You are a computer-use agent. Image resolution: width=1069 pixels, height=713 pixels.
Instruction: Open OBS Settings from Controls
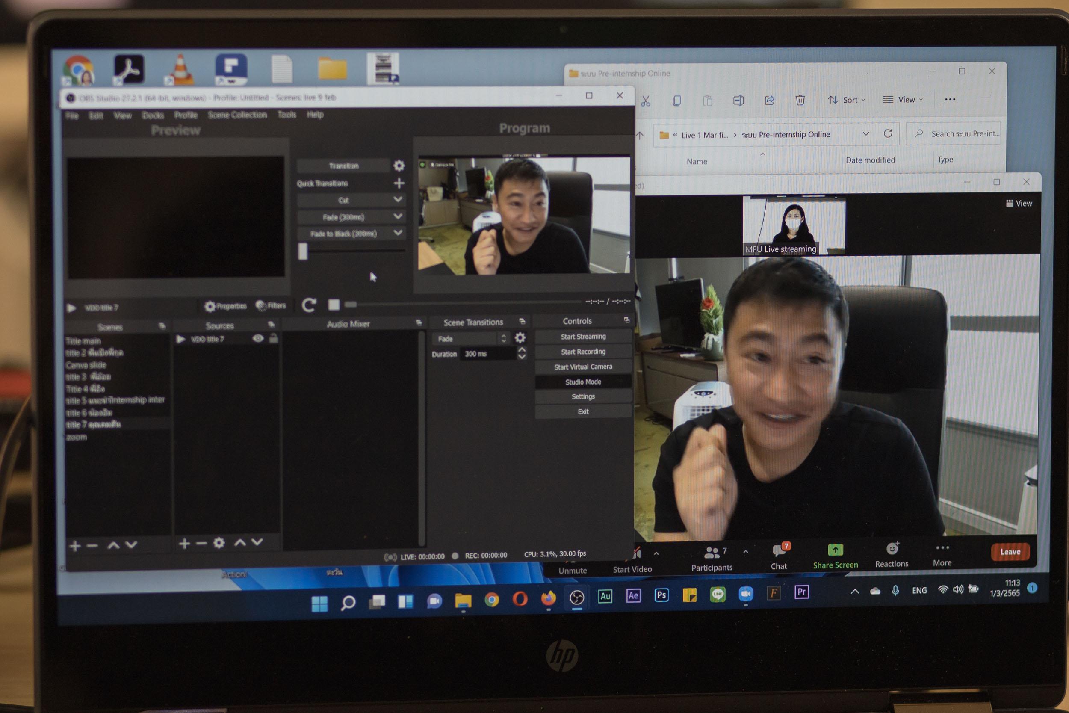click(583, 396)
